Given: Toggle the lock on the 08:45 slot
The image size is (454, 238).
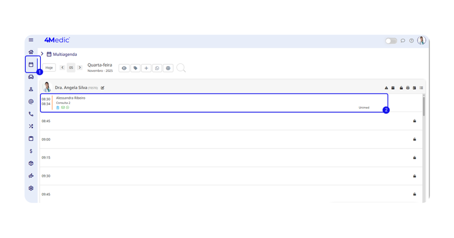Looking at the screenshot, I should 415,121.
